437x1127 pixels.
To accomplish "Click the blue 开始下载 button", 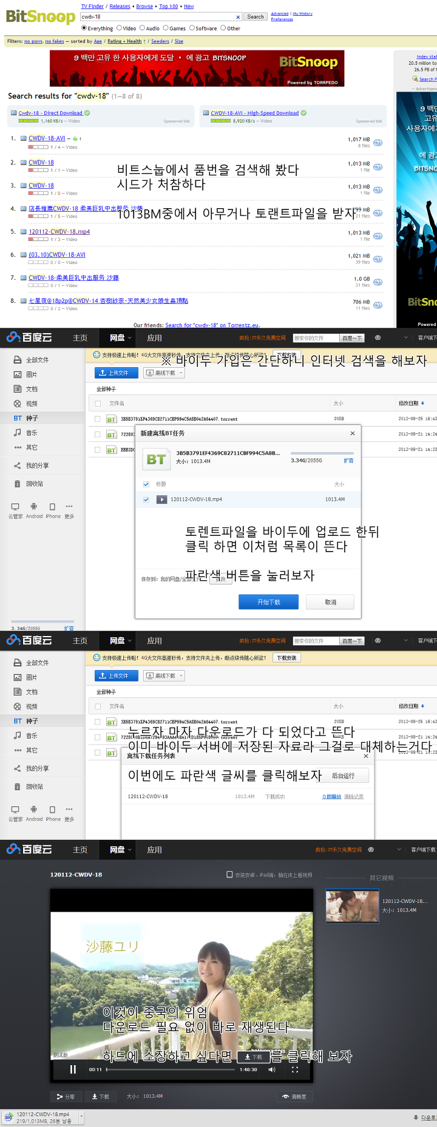I will [x=269, y=602].
